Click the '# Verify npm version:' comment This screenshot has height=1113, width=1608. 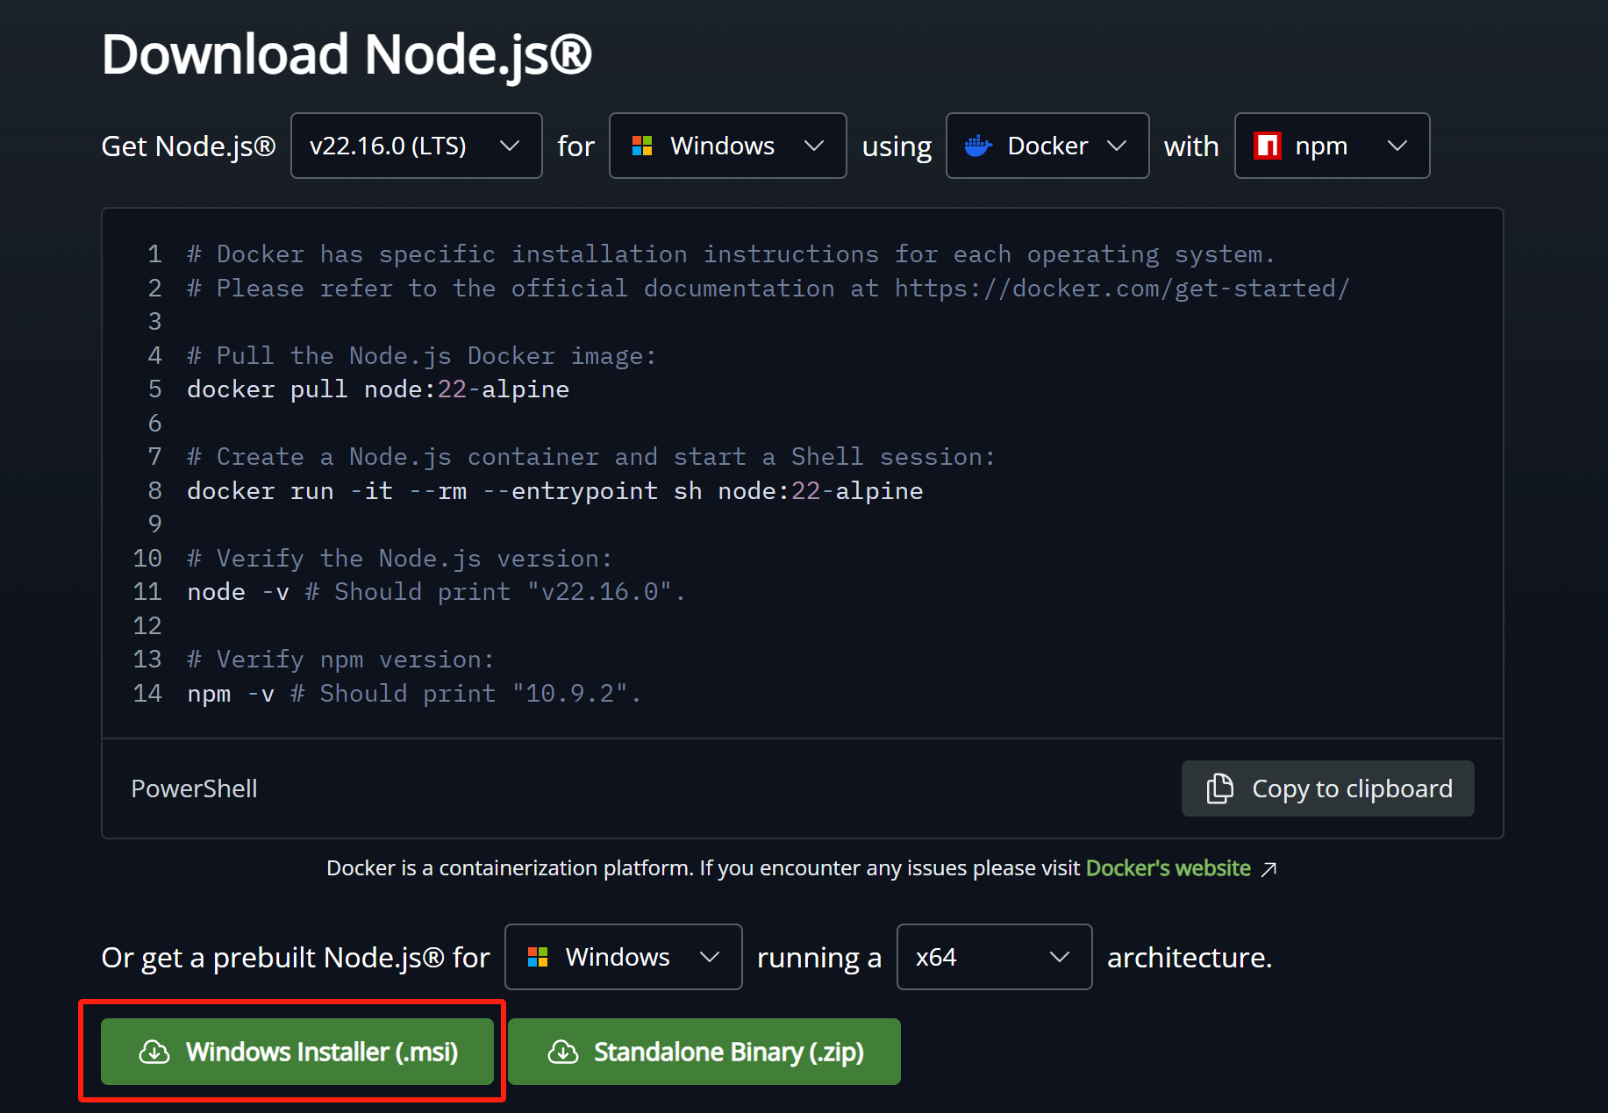click(340, 660)
